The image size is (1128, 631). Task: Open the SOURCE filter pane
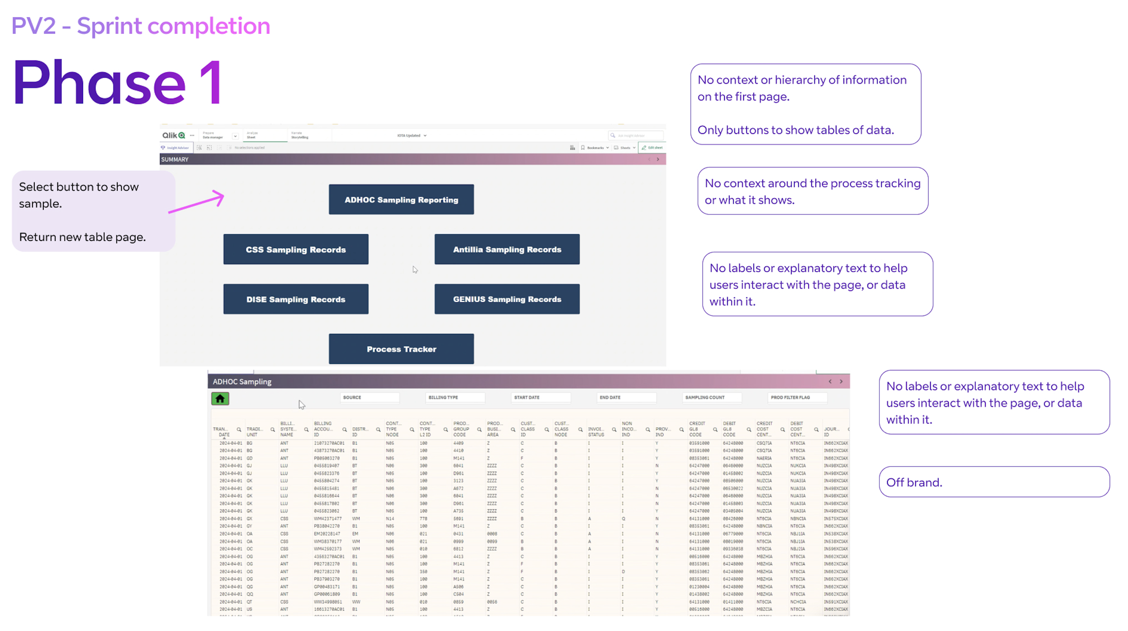pos(370,397)
